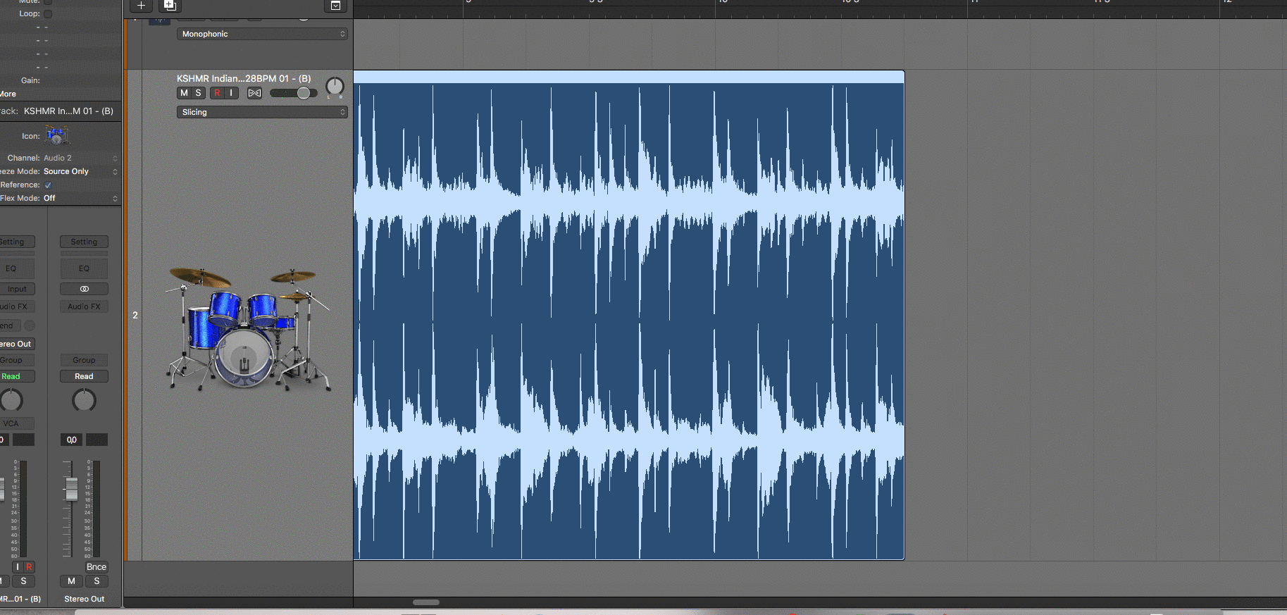
Task: Click the stereo link icon on Stereo Out strip
Action: click(x=84, y=289)
